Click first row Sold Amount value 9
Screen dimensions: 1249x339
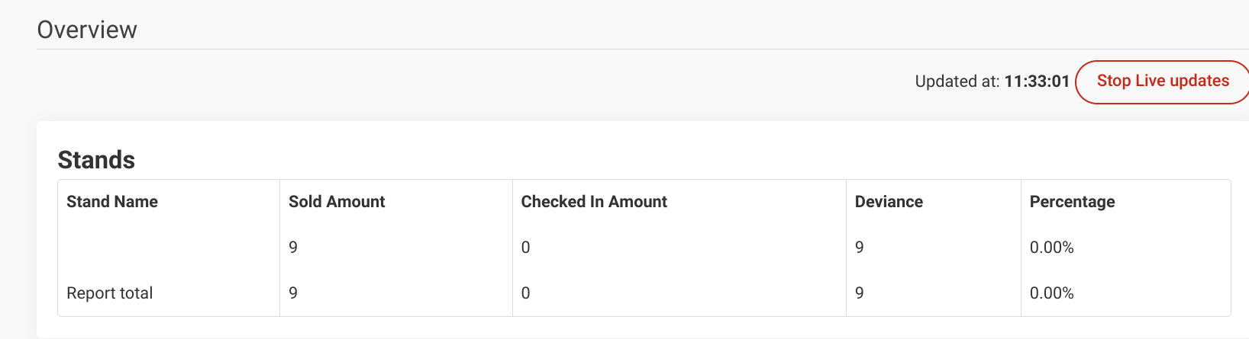(x=293, y=248)
